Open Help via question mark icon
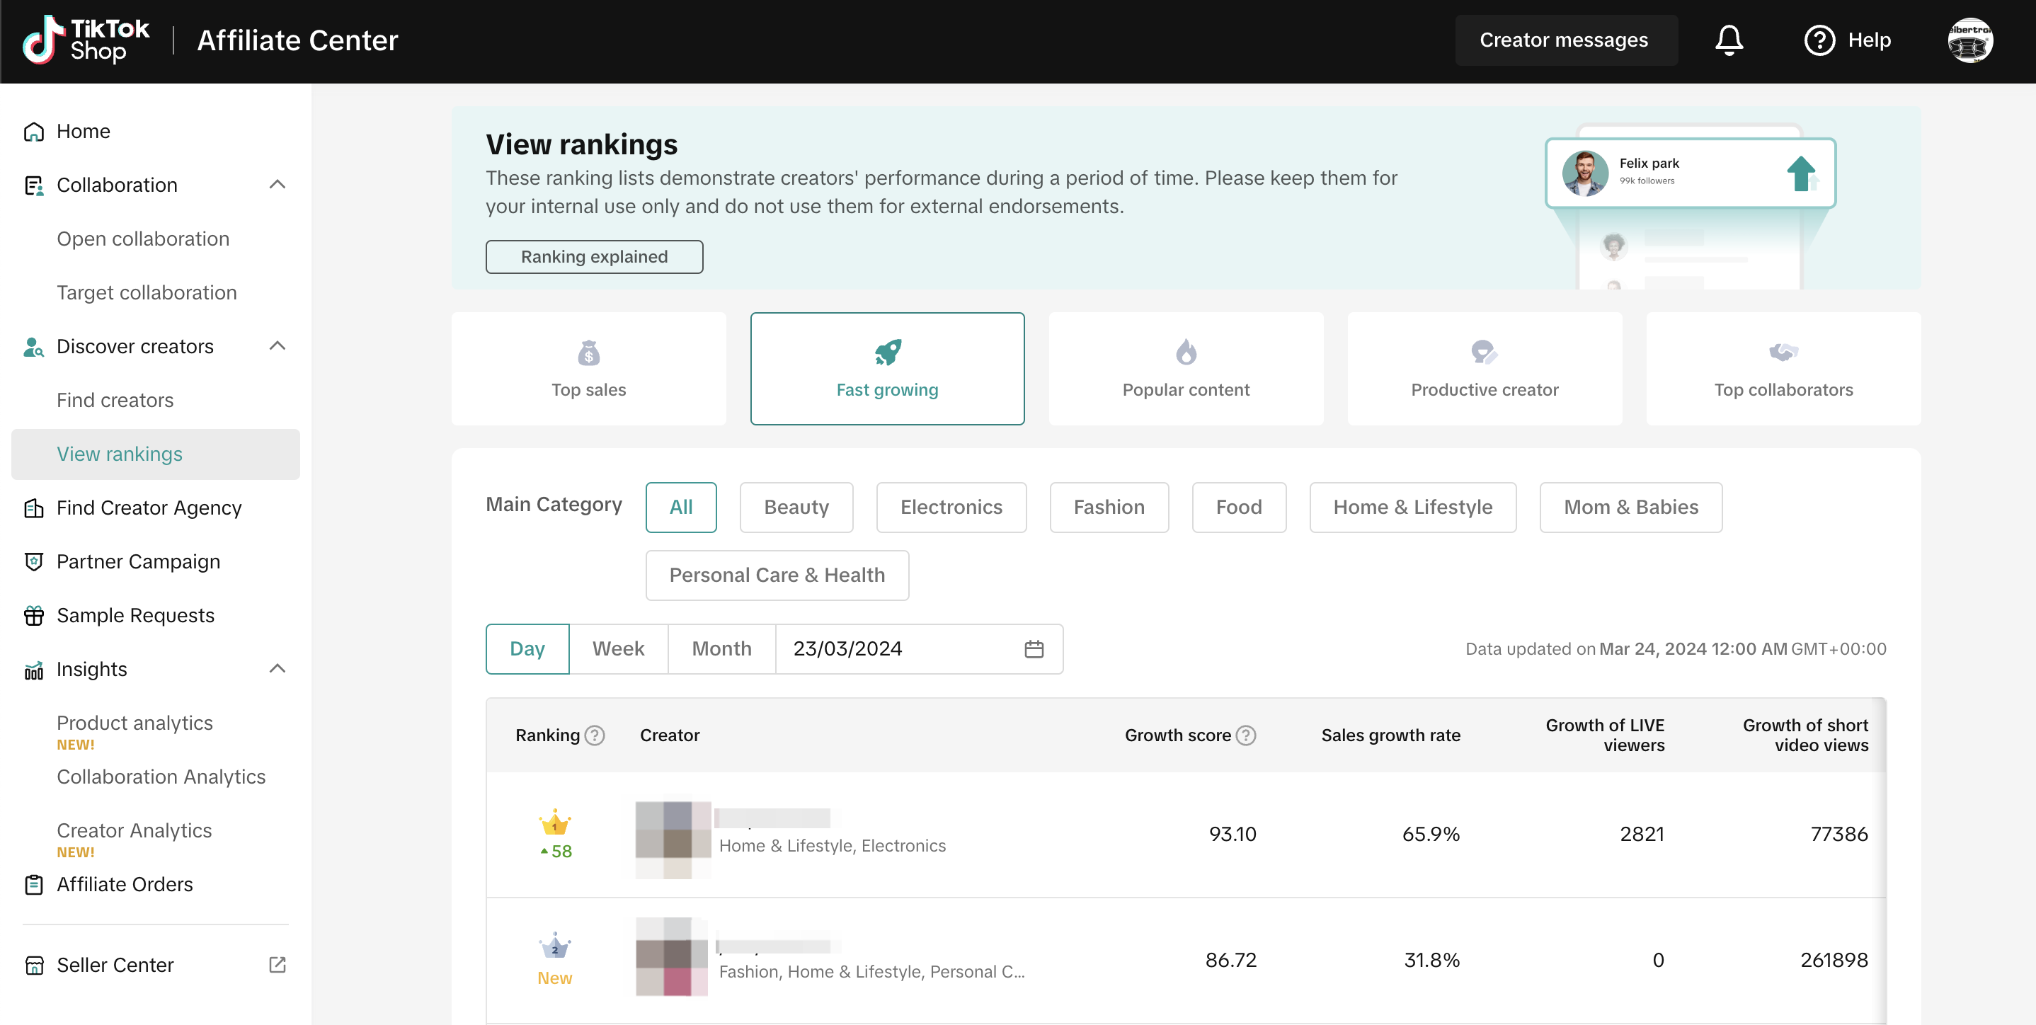Image resolution: width=2036 pixels, height=1025 pixels. 1819,40
